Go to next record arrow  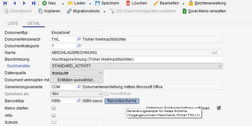tap(24, 3)
